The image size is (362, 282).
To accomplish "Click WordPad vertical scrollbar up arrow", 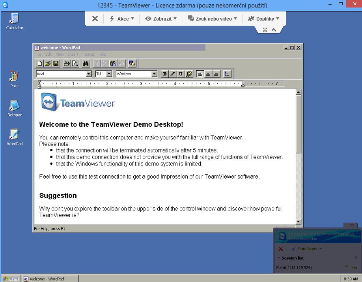I will pos(298,92).
